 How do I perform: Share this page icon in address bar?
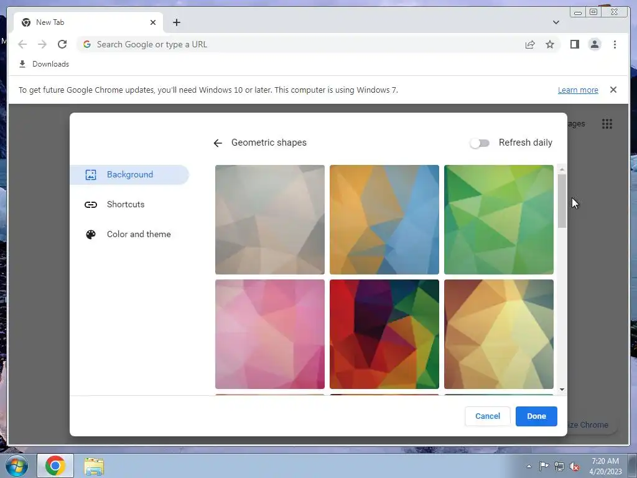click(x=530, y=45)
